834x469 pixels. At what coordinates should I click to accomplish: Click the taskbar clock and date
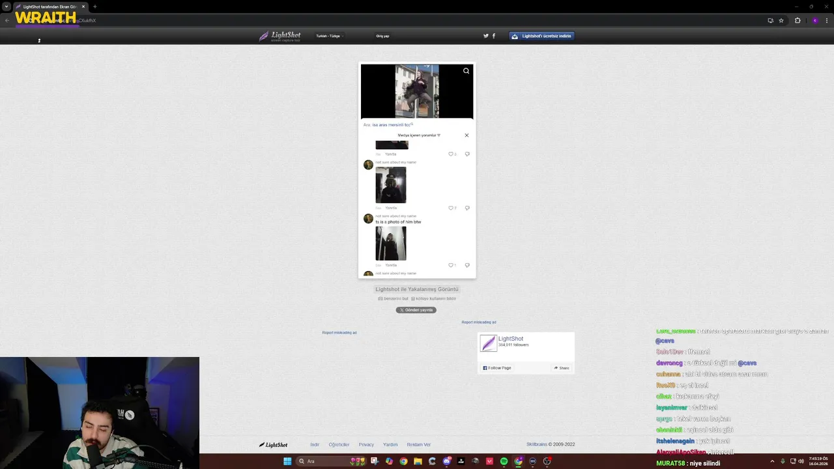818,461
